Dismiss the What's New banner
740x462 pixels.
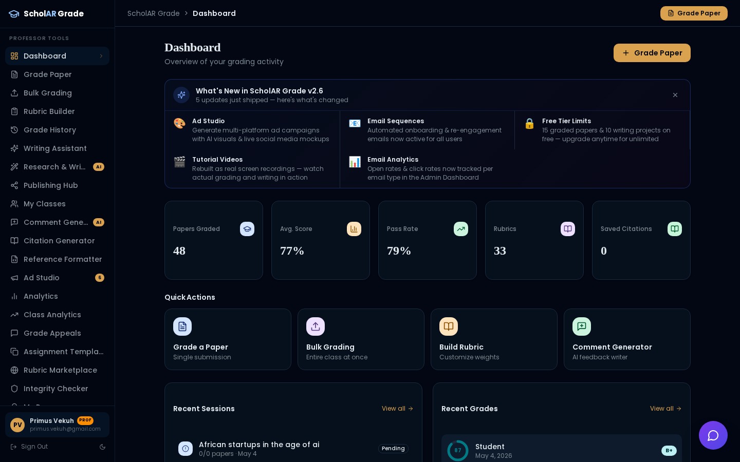click(x=675, y=95)
